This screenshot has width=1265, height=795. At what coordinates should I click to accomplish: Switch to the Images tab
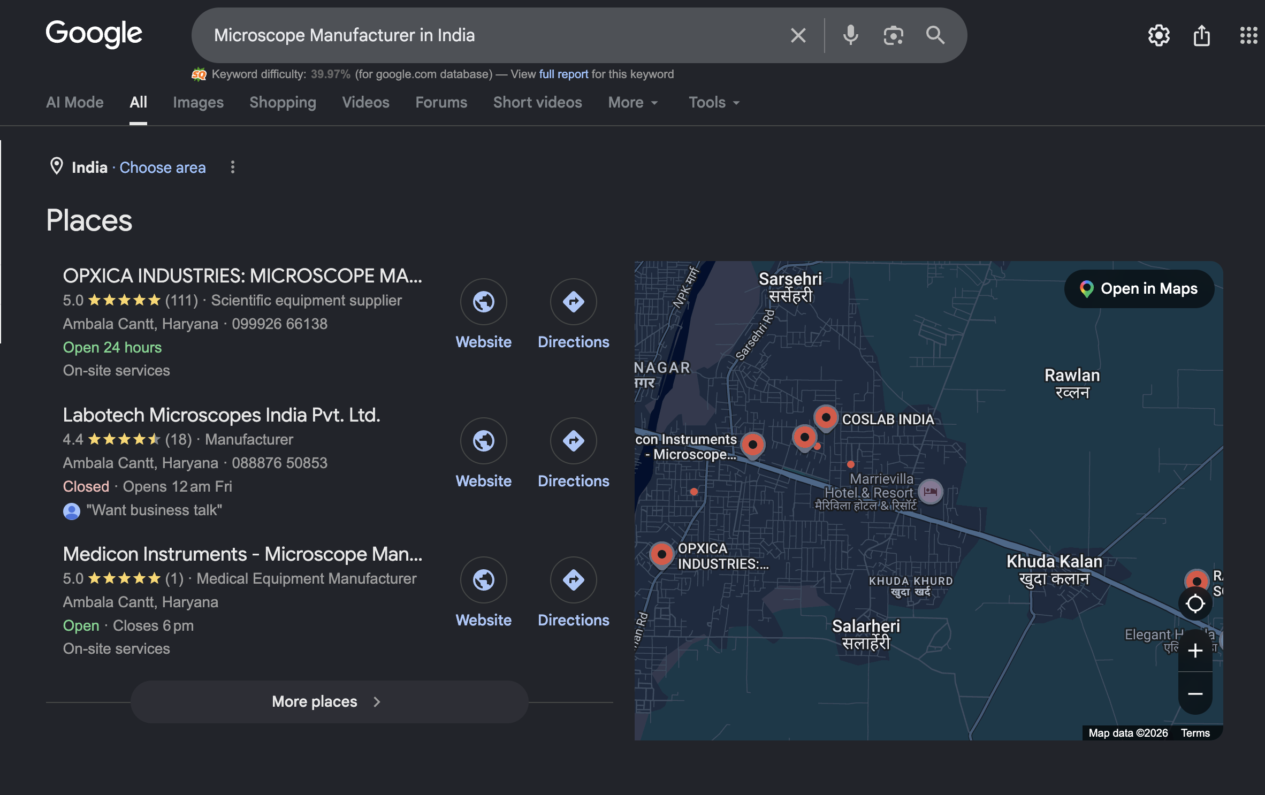(198, 102)
